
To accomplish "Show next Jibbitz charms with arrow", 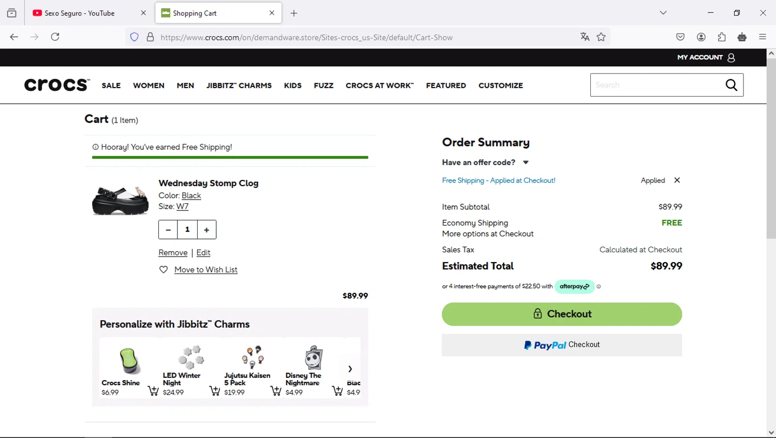I will click(x=350, y=369).
